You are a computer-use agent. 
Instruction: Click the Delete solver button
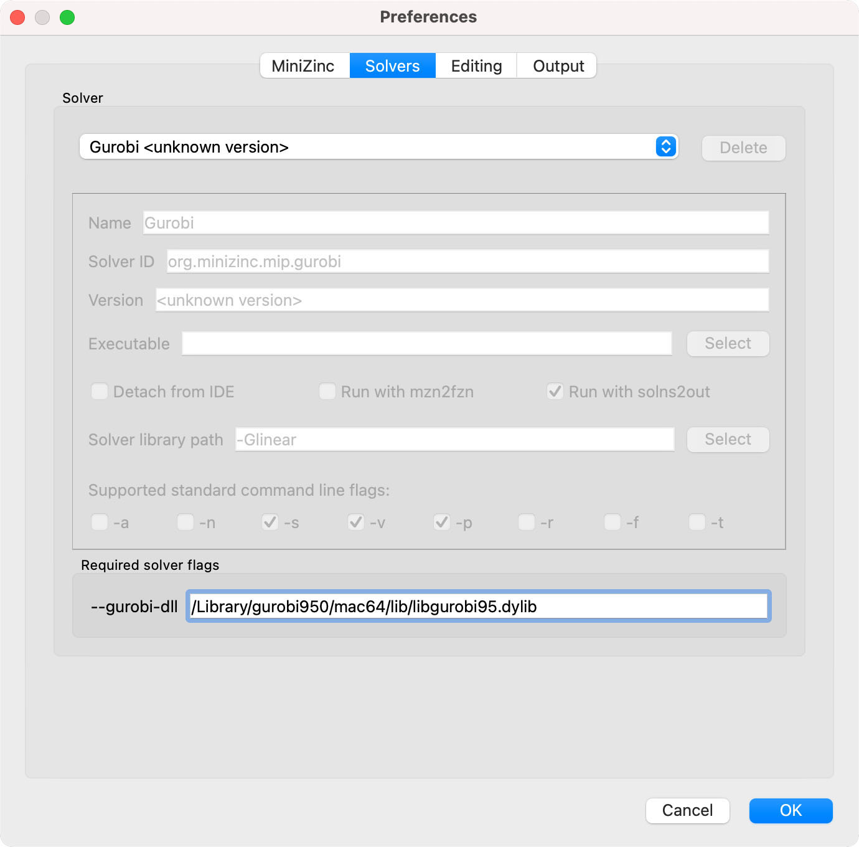[x=743, y=148]
